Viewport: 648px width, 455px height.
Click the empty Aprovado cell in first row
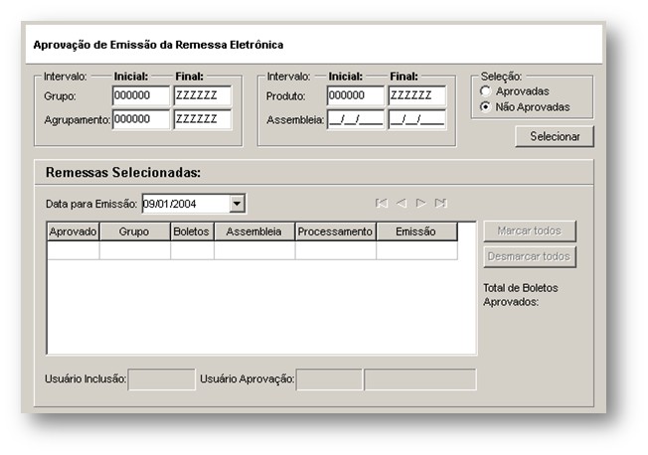pyautogui.click(x=74, y=250)
